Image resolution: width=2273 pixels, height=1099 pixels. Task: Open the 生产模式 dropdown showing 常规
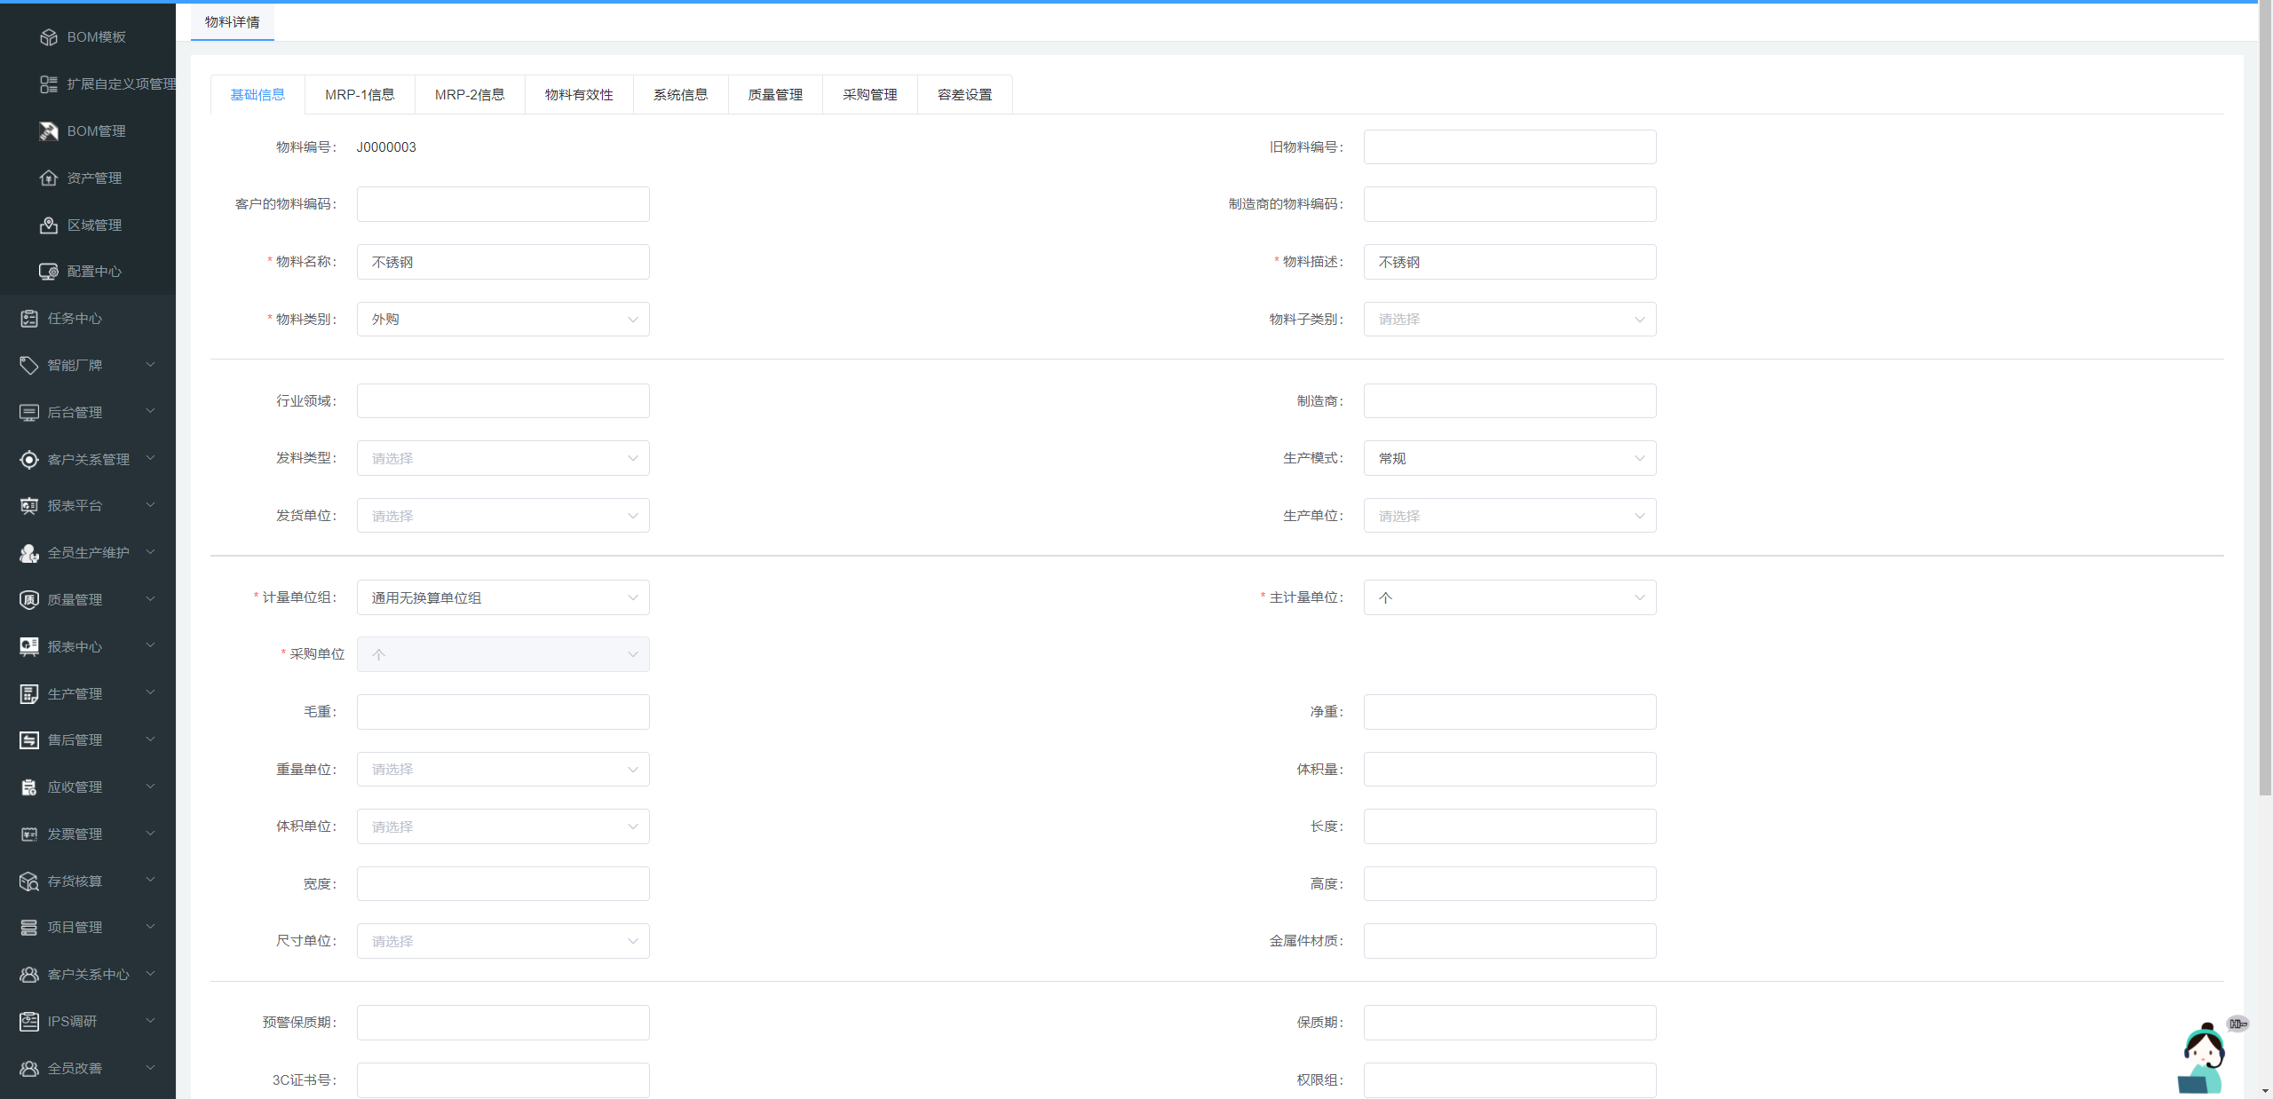click(1509, 459)
